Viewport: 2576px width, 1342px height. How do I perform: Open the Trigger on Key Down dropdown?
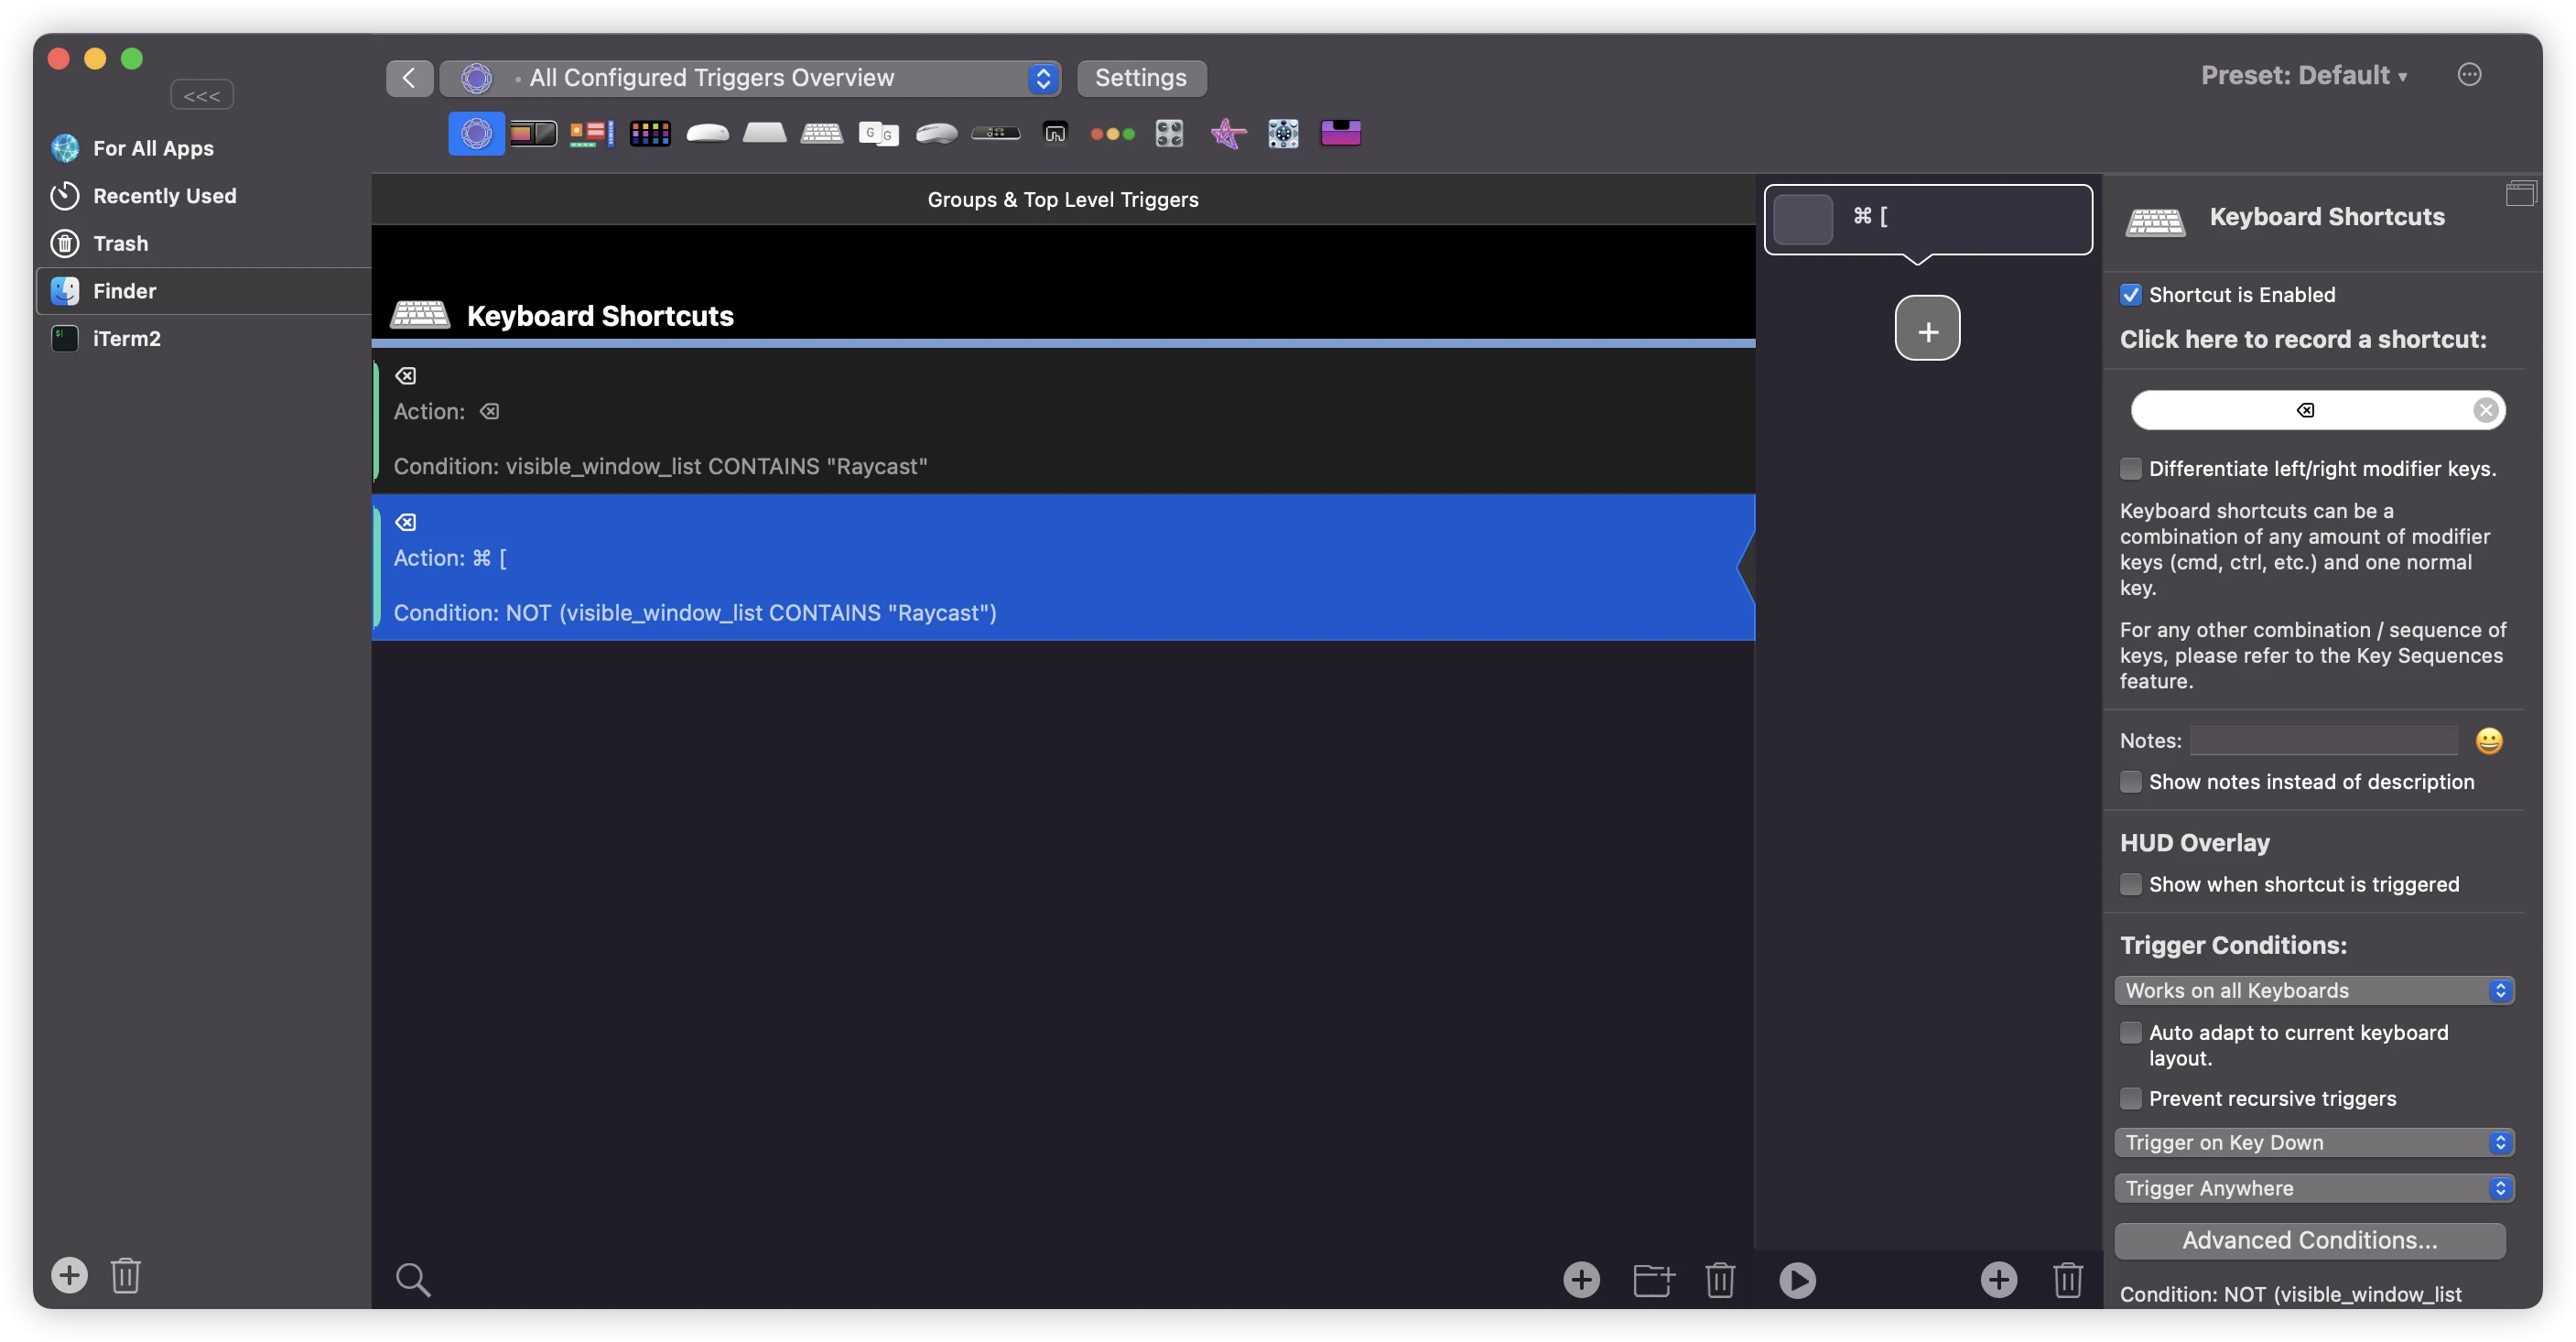[2314, 1142]
